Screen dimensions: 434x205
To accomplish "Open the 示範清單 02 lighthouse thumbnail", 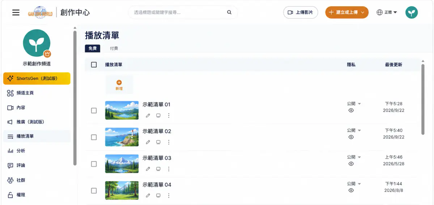I will tap(122, 137).
